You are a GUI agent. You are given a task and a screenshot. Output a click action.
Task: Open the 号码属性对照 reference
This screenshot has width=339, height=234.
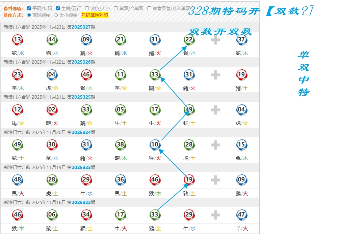click(95, 15)
